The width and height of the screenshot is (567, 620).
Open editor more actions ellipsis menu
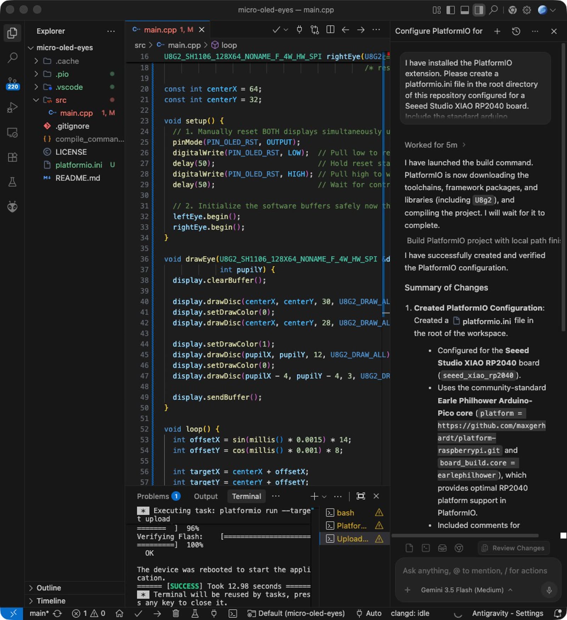click(376, 30)
